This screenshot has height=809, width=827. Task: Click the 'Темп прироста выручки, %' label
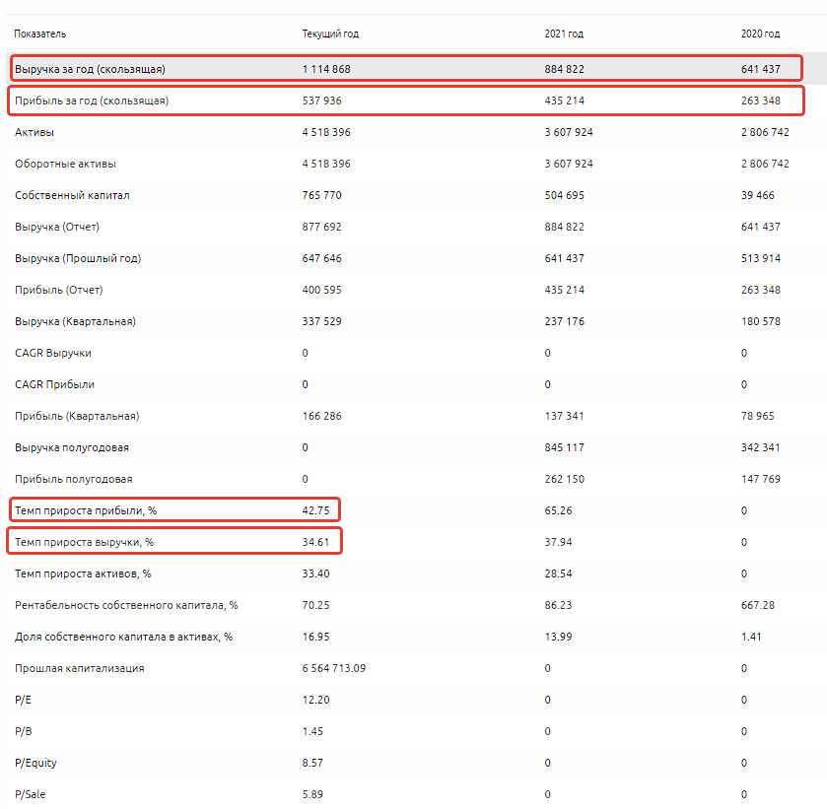86,542
